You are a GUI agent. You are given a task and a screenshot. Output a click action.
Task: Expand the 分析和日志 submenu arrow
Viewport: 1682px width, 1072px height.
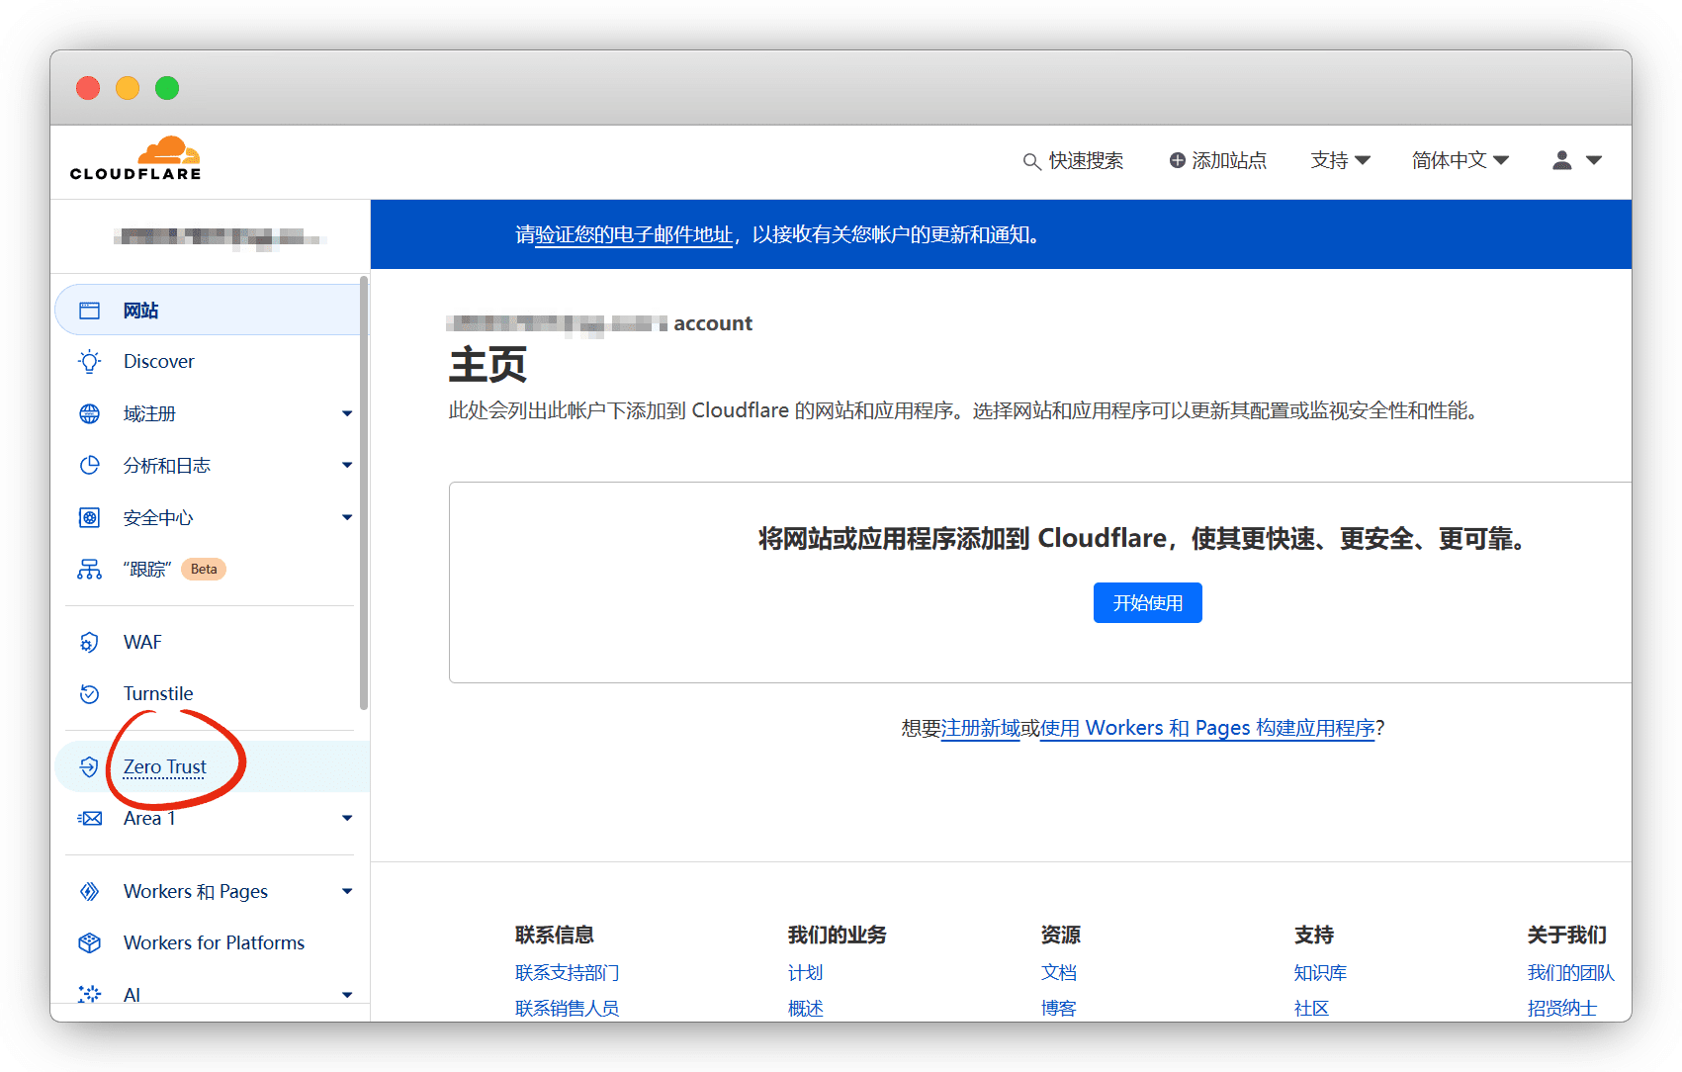coord(347,465)
